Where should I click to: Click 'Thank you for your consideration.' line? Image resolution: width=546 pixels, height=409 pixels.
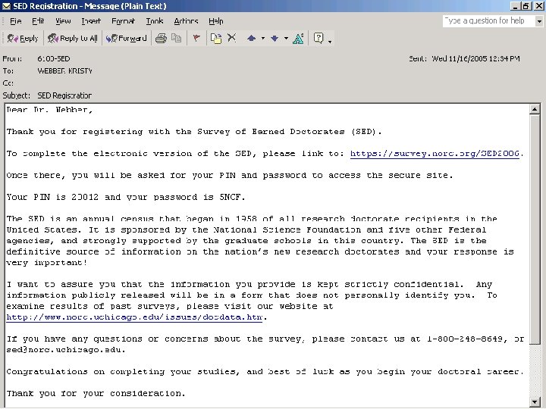pos(96,393)
